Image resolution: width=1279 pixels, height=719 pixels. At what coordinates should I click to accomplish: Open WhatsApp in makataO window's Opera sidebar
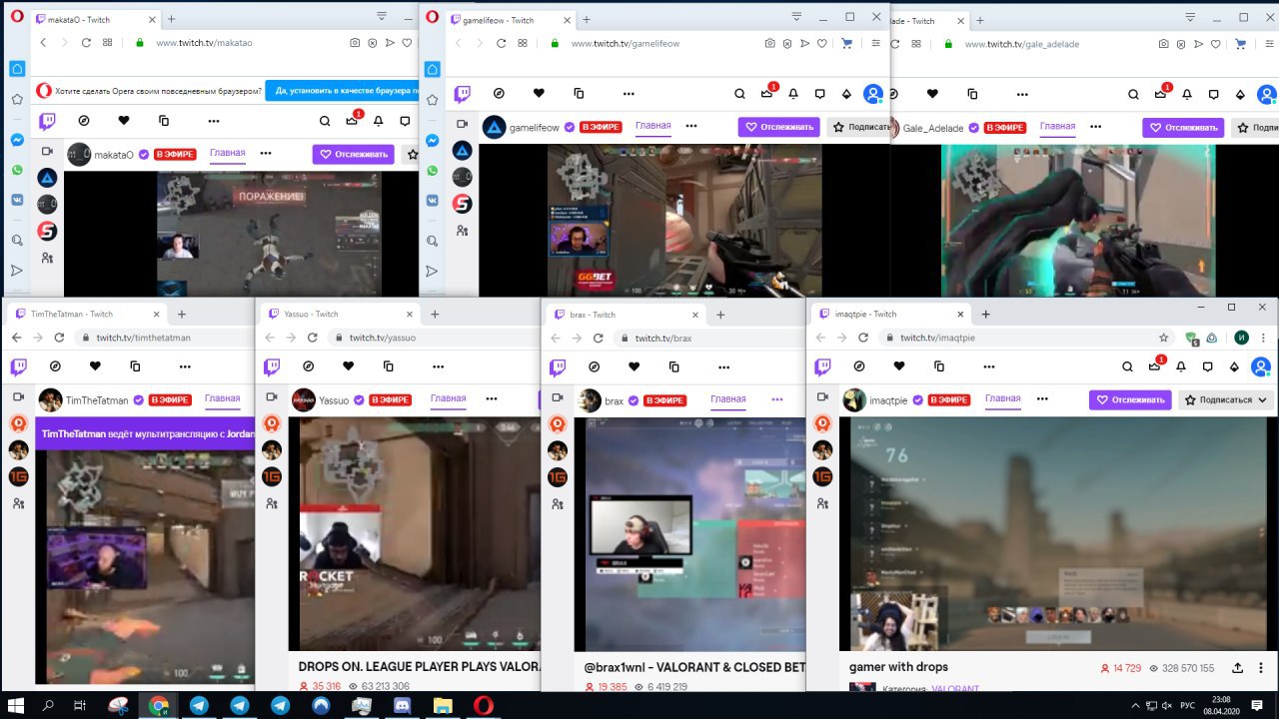[17, 171]
